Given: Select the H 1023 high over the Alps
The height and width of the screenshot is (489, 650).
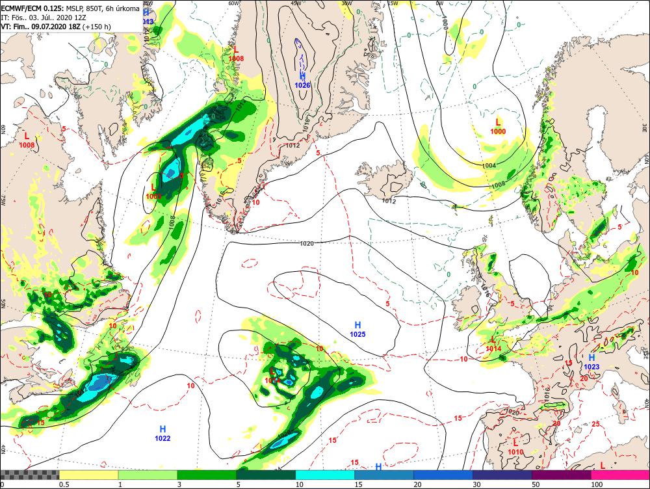Looking at the screenshot, I should coord(591,362).
